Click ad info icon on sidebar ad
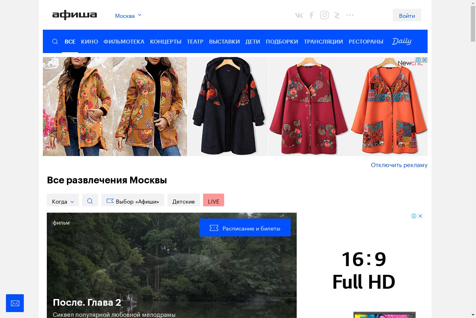 coord(414,216)
